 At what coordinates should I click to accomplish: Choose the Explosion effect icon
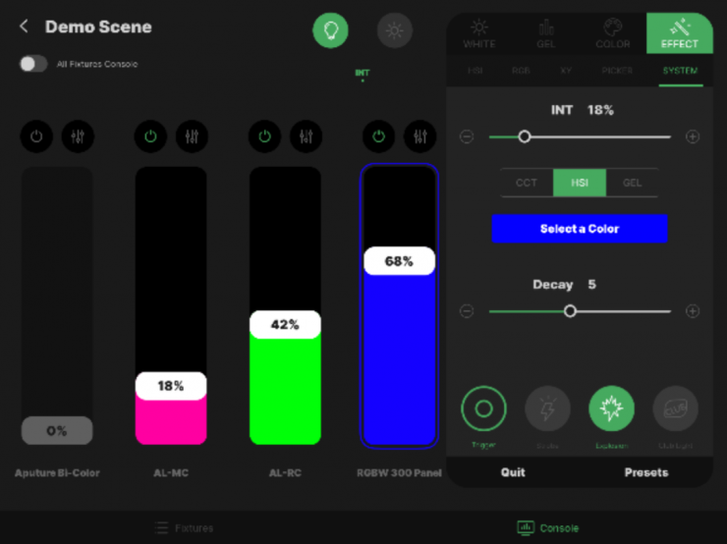point(611,408)
